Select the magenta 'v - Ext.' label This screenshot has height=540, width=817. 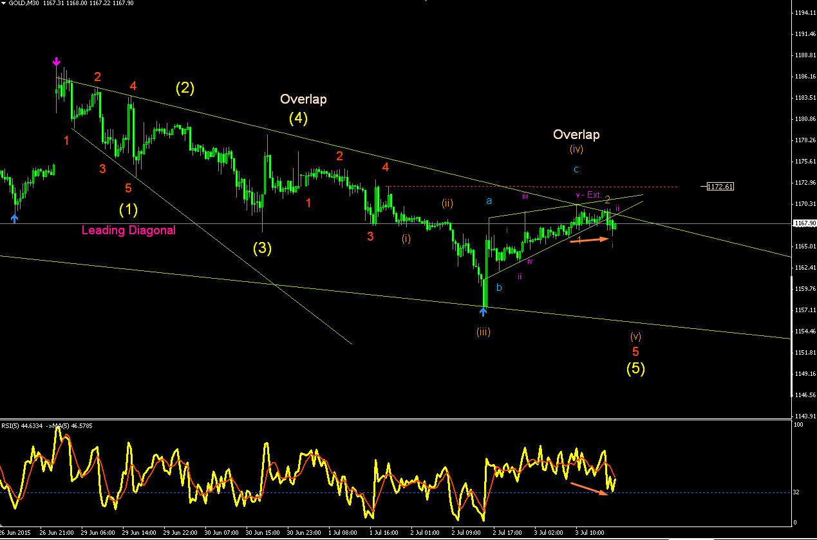[588, 194]
